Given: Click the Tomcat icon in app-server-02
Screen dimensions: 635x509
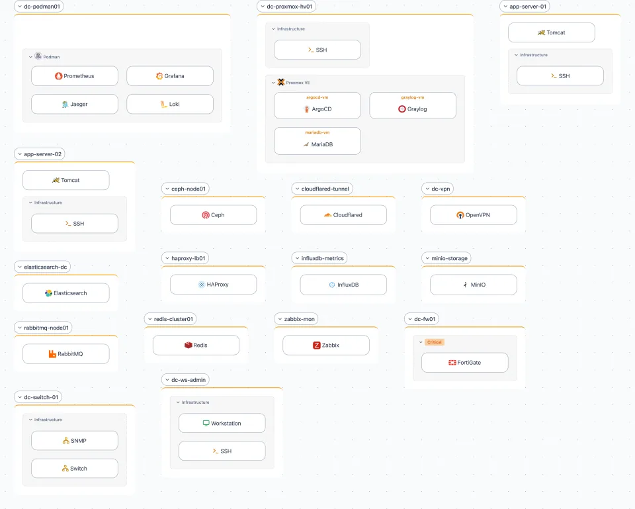Looking at the screenshot, I should click(x=56, y=180).
